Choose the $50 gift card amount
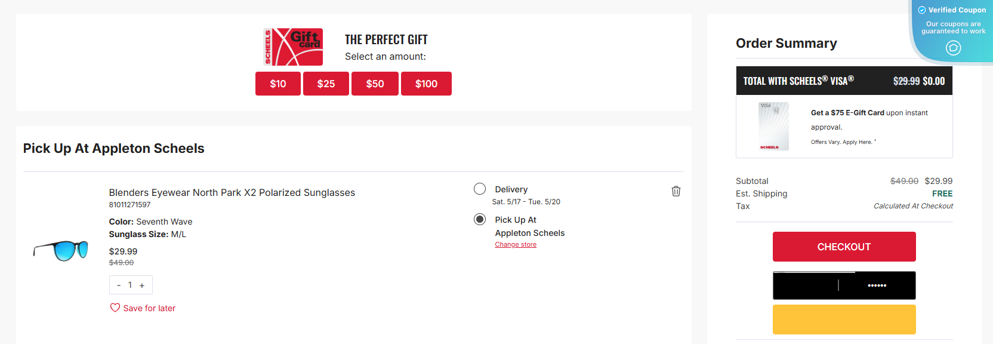The height and width of the screenshot is (344, 993). [375, 84]
